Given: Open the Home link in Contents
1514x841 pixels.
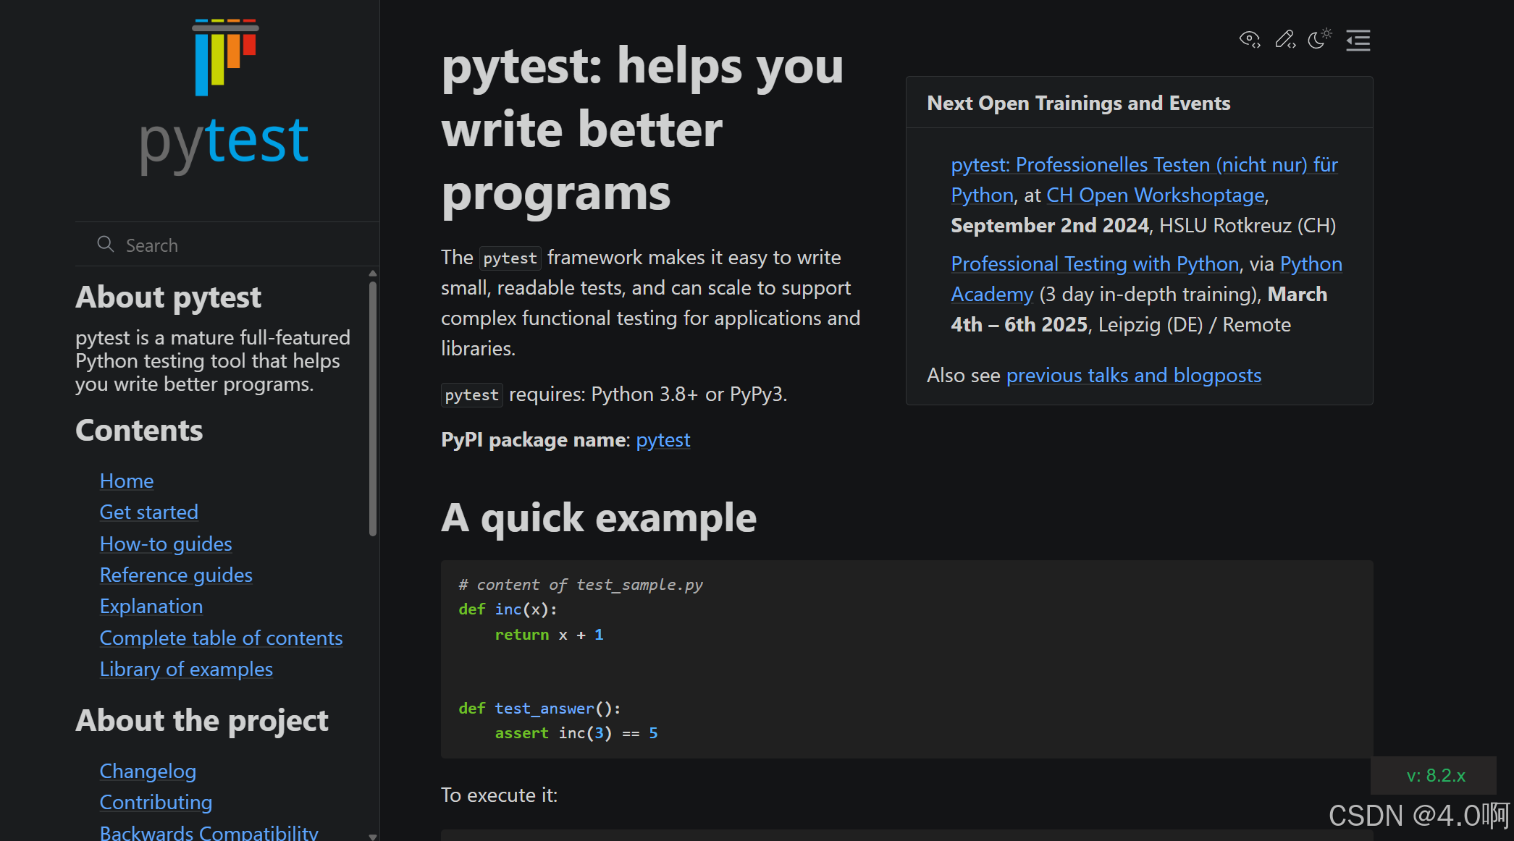Looking at the screenshot, I should (x=127, y=481).
